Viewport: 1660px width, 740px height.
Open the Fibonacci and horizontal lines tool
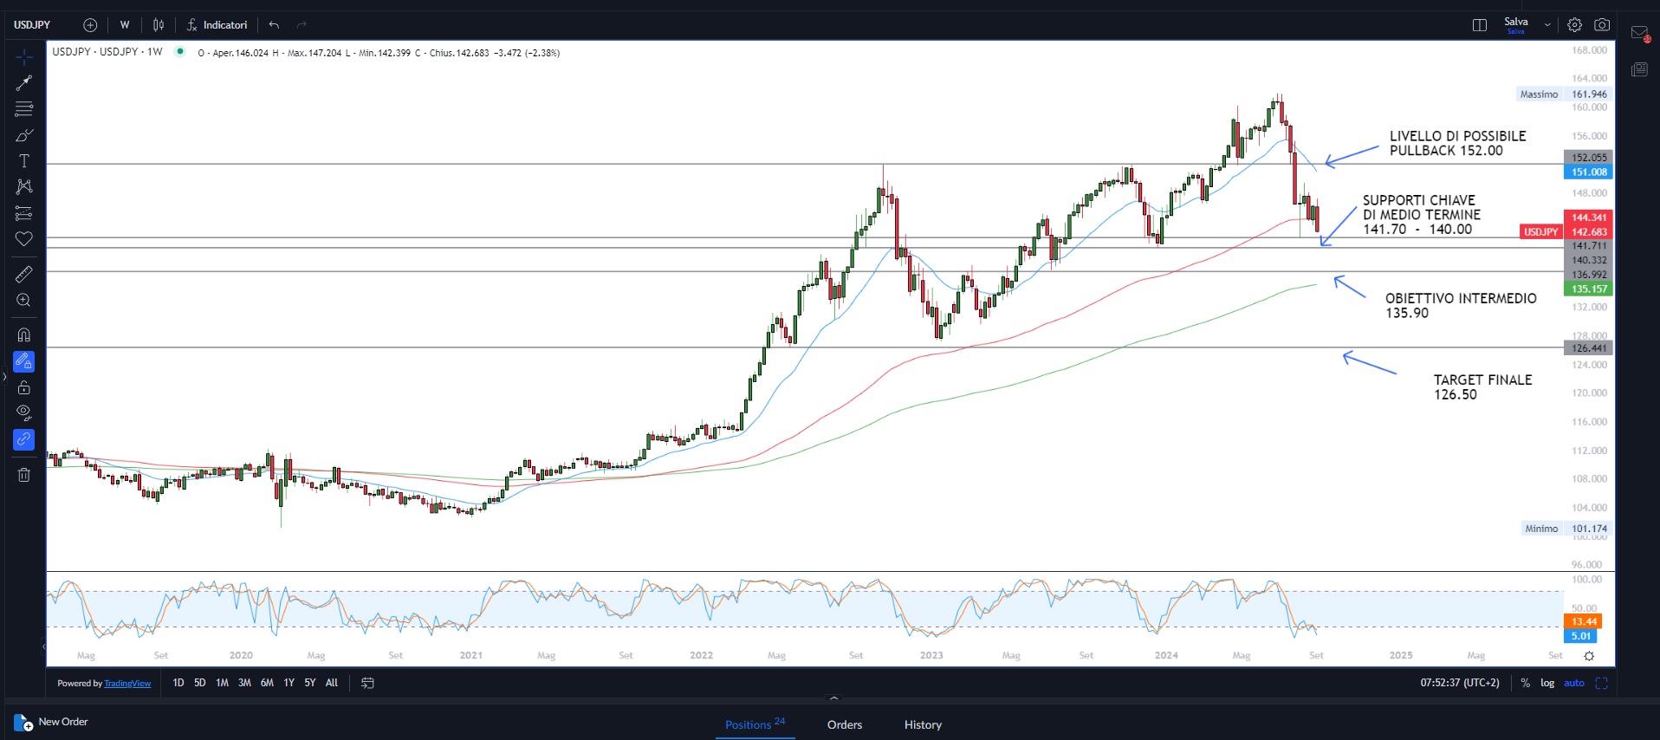click(24, 109)
